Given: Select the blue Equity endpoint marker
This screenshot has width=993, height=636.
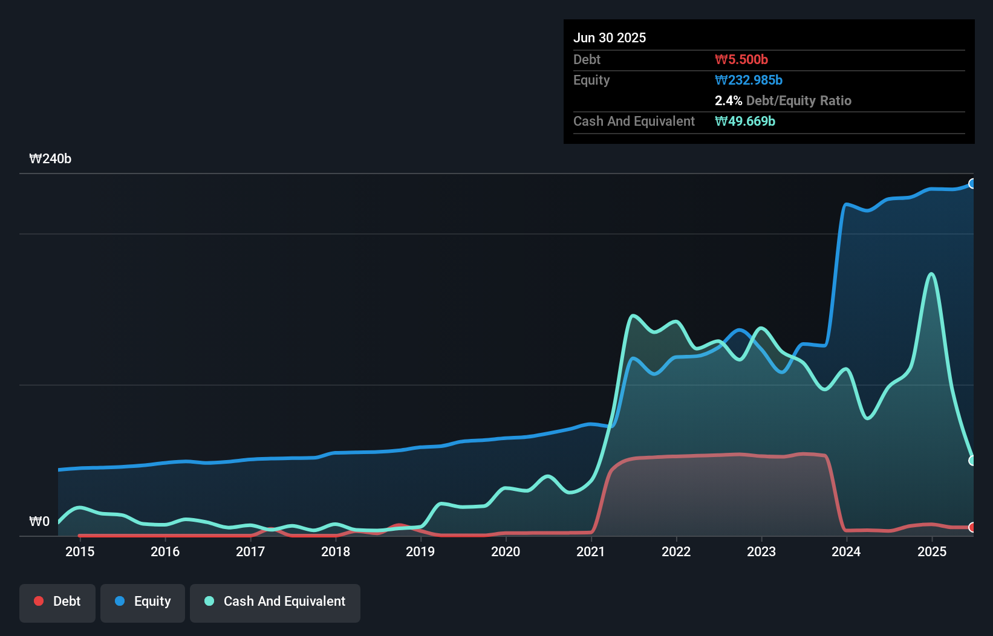Looking at the screenshot, I should click(x=972, y=184).
